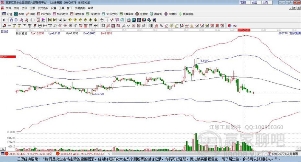Open the 文件 menu
The width and height of the screenshot is (301, 162).
point(8,8)
